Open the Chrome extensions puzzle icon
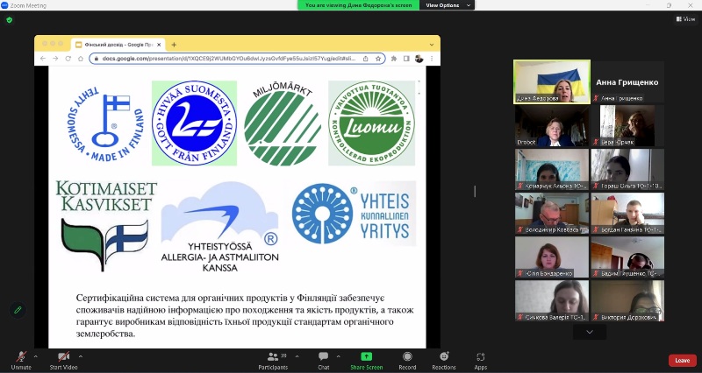 click(x=394, y=59)
